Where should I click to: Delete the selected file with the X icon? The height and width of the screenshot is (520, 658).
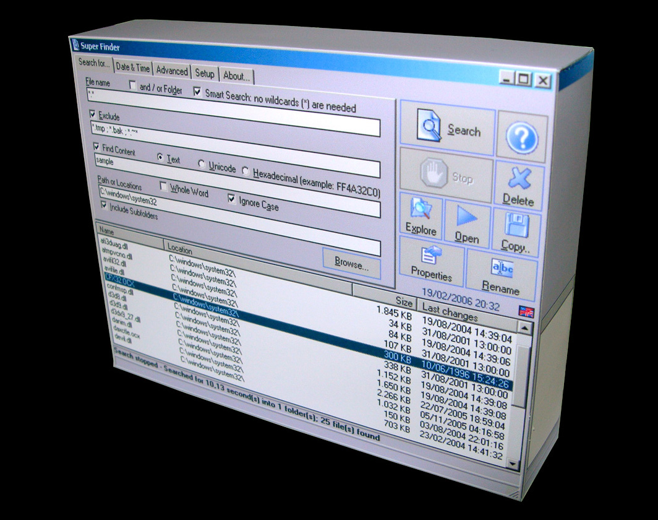pyautogui.click(x=519, y=186)
